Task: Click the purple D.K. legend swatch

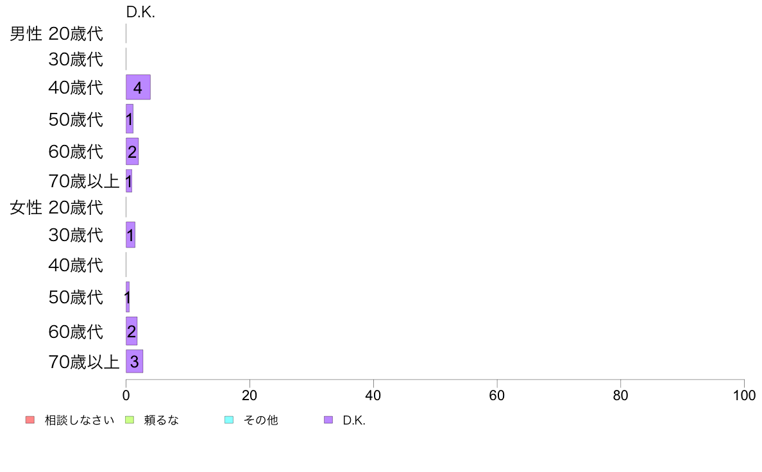Action: (x=328, y=420)
